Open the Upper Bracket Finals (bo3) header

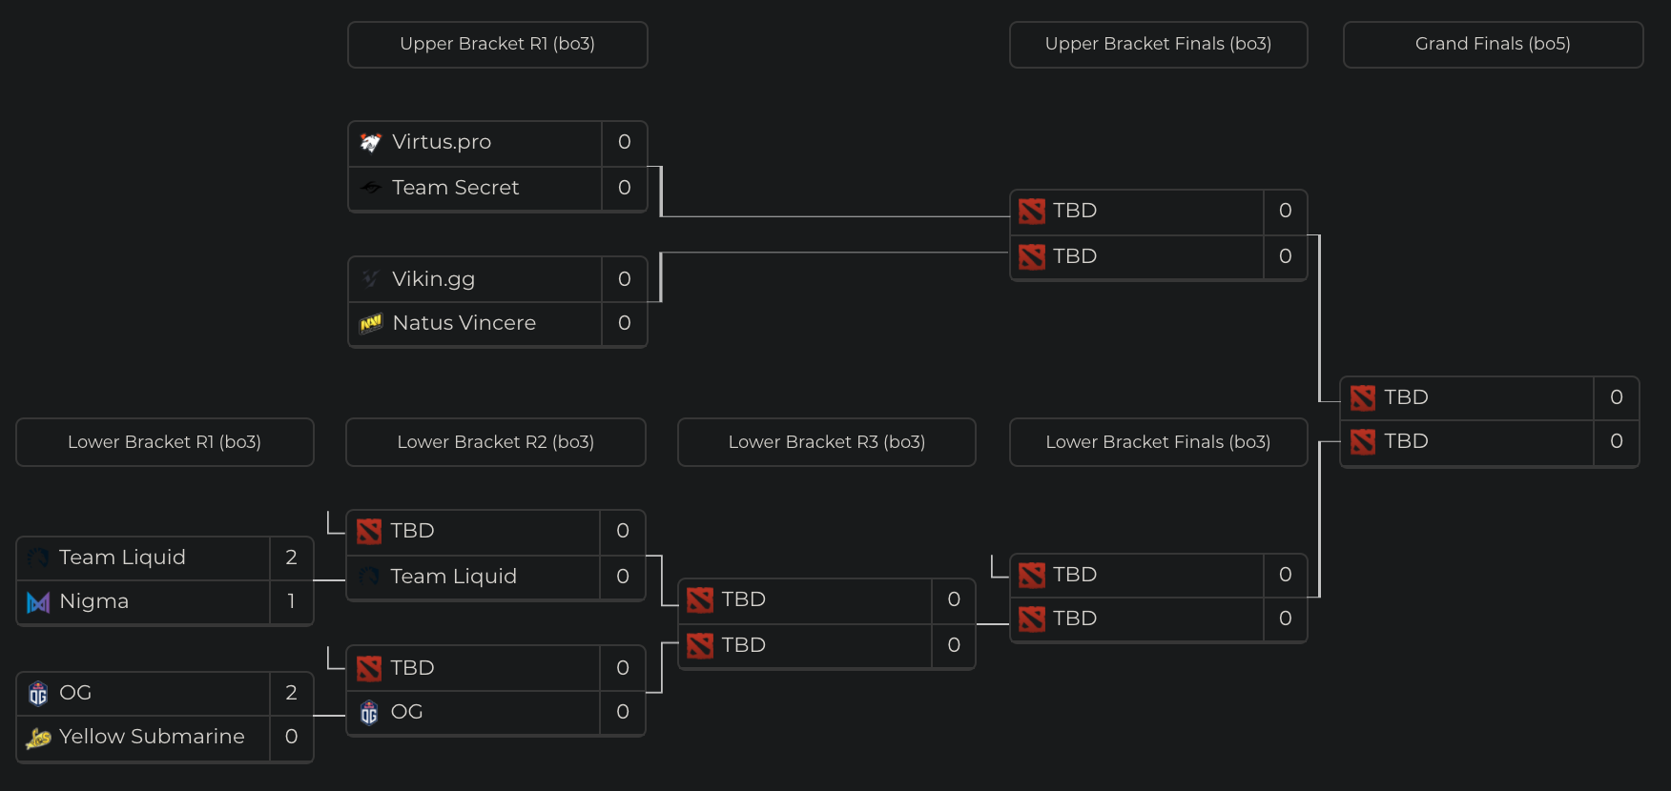click(x=1158, y=44)
